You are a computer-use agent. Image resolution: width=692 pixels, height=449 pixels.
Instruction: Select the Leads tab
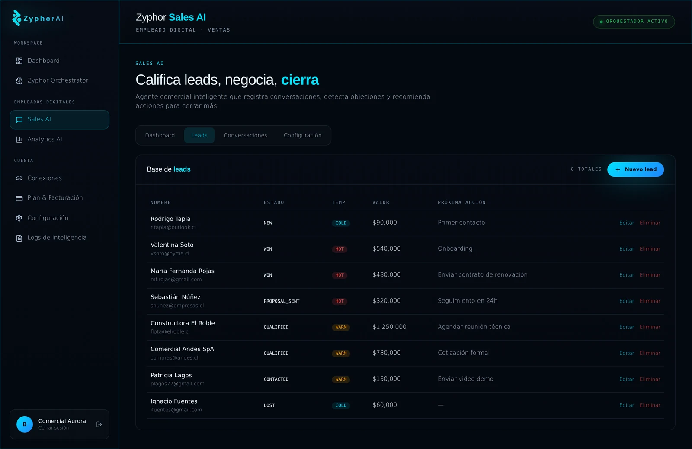[199, 135]
